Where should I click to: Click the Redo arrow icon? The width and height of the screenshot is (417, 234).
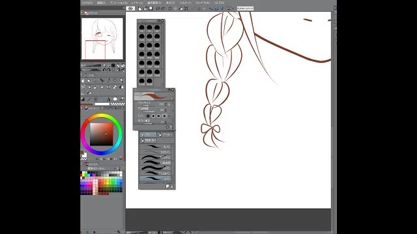click(163, 8)
